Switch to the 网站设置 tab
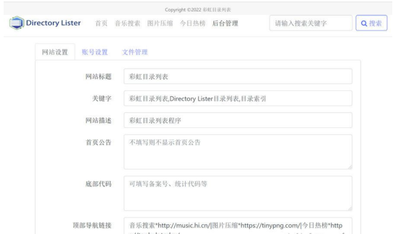 [x=54, y=52]
